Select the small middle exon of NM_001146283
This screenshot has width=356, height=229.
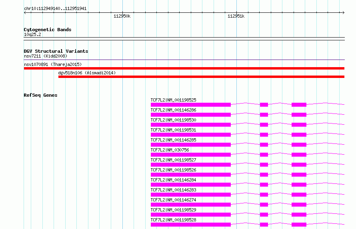click(x=264, y=195)
